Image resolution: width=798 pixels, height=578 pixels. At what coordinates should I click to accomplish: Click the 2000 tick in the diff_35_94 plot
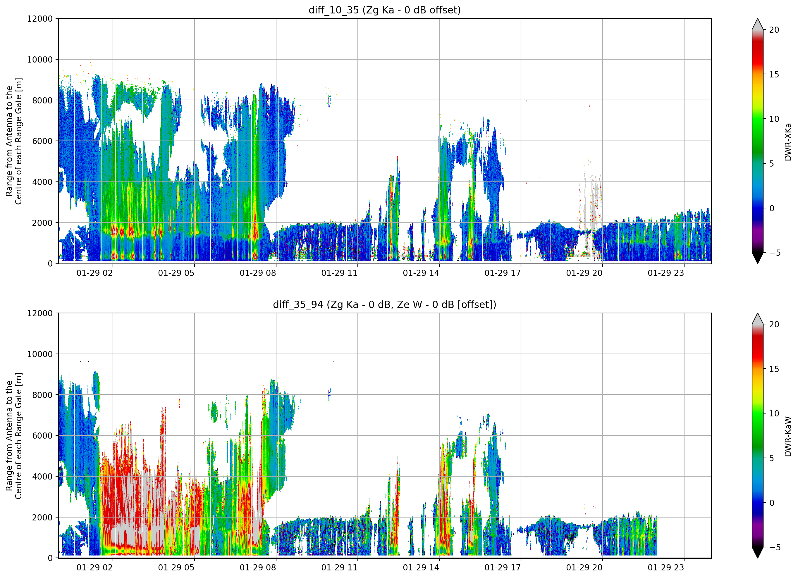click(x=42, y=518)
